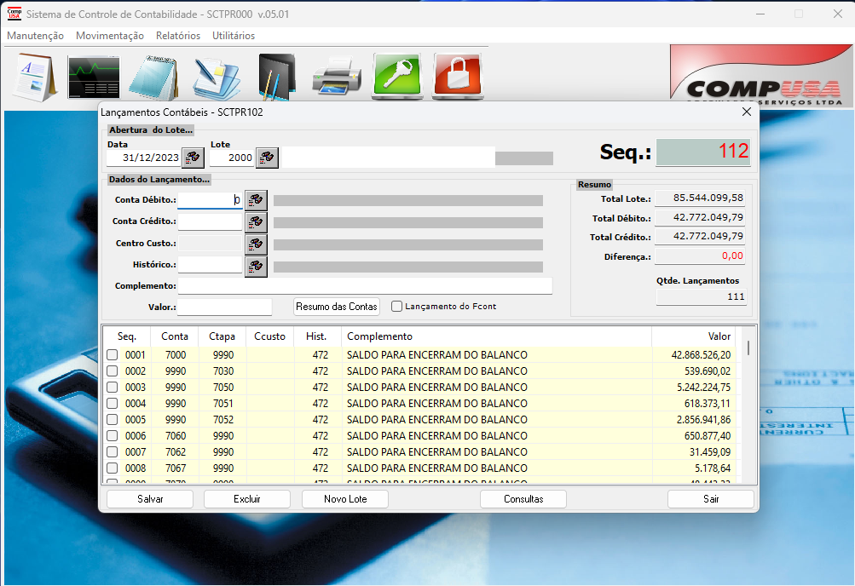The image size is (855, 586).
Task: Click the lookup icon next to Data field
Action: click(x=193, y=158)
